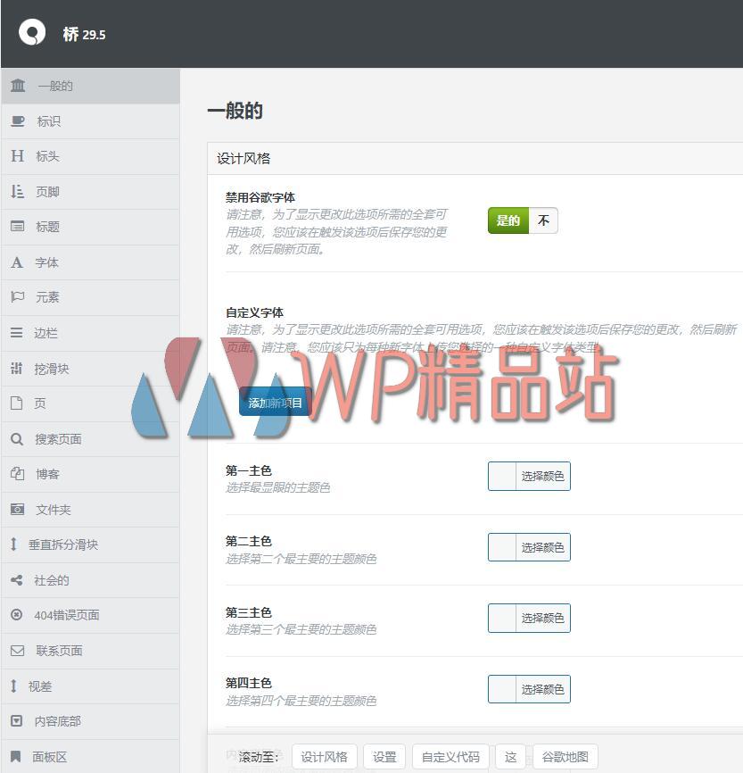This screenshot has width=743, height=773.
Task: Click the font icon beside 字体
Action: (x=17, y=262)
